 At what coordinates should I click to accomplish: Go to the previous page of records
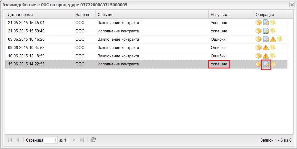[x=18, y=140]
